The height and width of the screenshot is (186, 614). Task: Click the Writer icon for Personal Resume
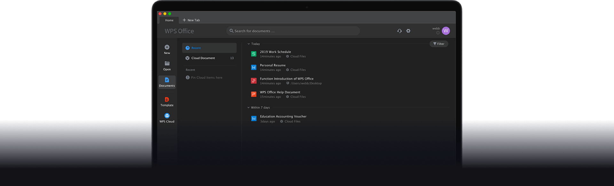tap(254, 67)
